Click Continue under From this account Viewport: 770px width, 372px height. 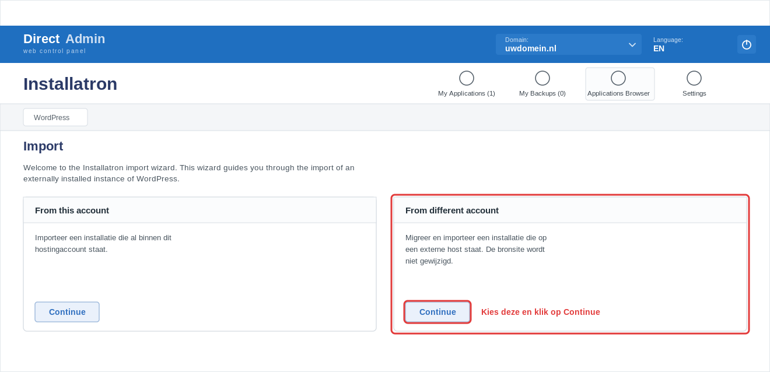tap(67, 312)
